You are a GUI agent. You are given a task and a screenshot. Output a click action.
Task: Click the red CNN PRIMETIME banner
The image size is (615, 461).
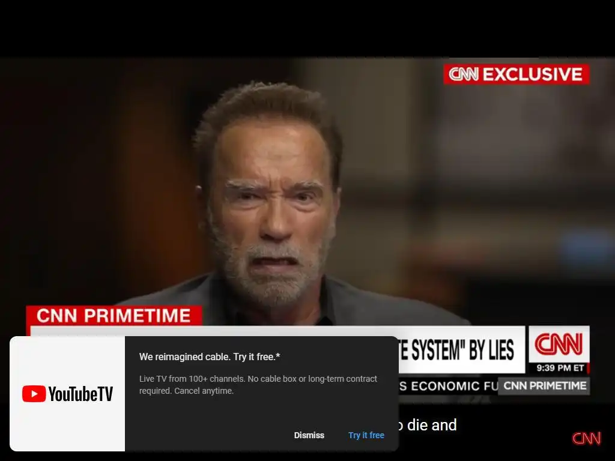114,316
